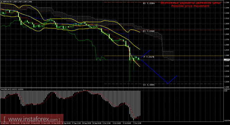Image resolution: width=230 pixels, height=125 pixels.
Task: Select the S1 1.1995 support label
Action: 149,85
